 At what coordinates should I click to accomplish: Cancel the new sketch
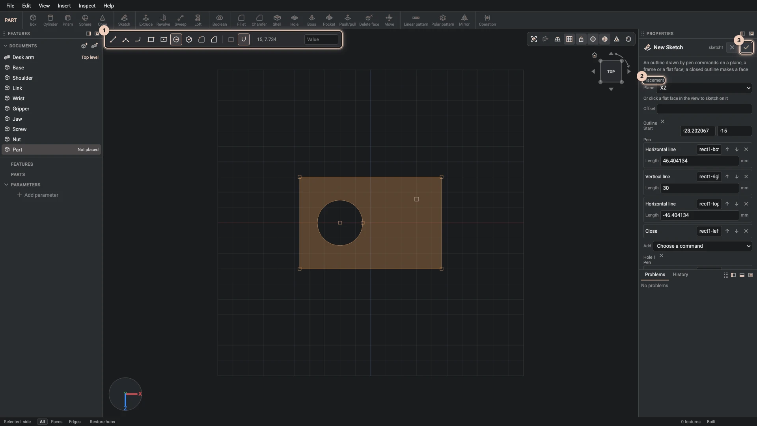point(732,47)
